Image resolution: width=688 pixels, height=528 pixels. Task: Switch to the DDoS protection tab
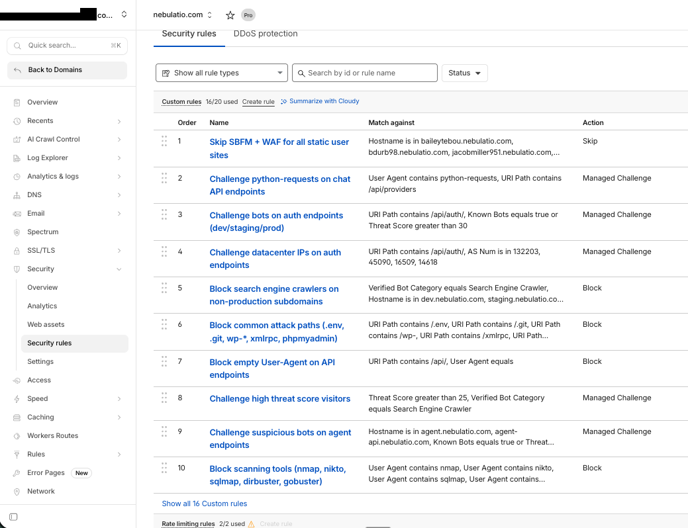(266, 33)
